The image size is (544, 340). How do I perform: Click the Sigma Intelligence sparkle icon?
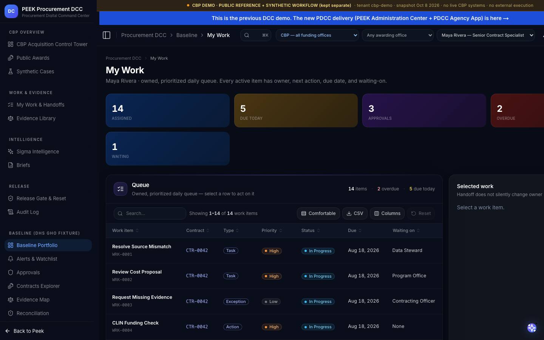pos(11,151)
